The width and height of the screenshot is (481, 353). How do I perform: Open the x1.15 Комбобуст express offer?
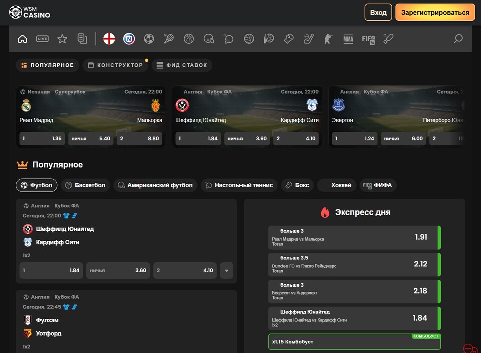pos(354,342)
